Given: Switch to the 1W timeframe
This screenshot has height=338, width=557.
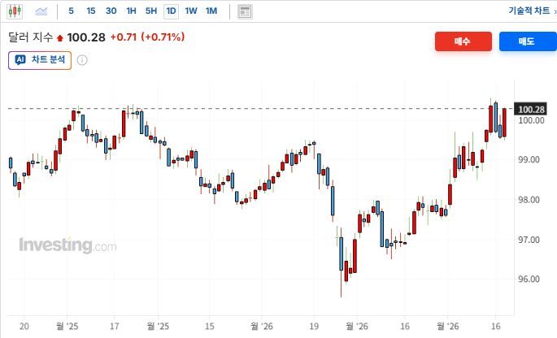Looking at the screenshot, I should (191, 11).
